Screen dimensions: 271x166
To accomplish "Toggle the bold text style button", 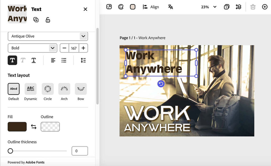I will [12, 60].
